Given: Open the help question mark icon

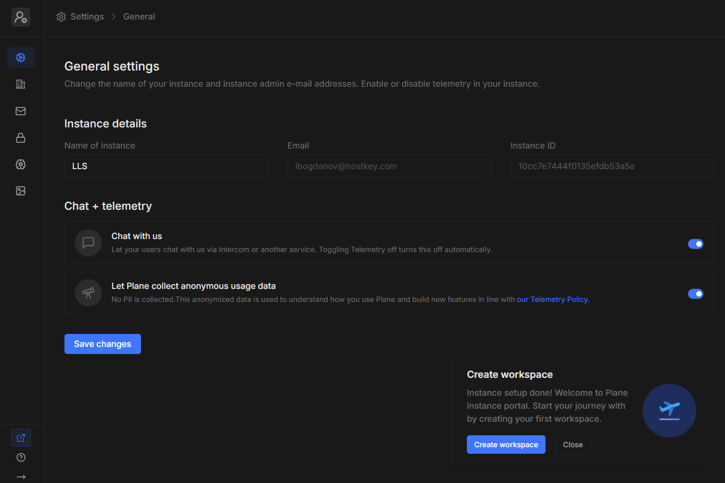Looking at the screenshot, I should (x=21, y=458).
